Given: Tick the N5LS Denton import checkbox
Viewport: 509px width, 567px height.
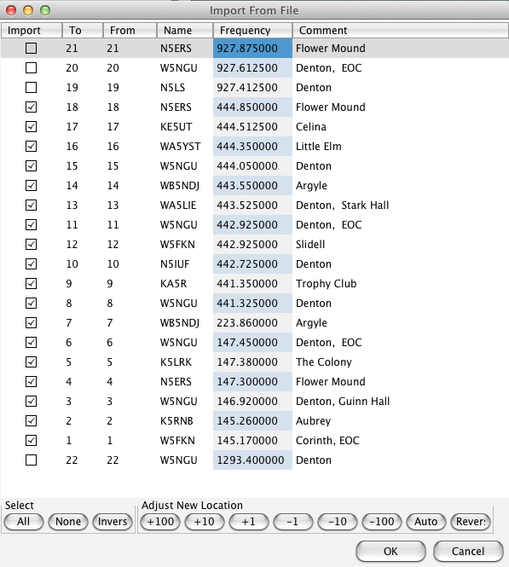Looking at the screenshot, I should point(31,88).
